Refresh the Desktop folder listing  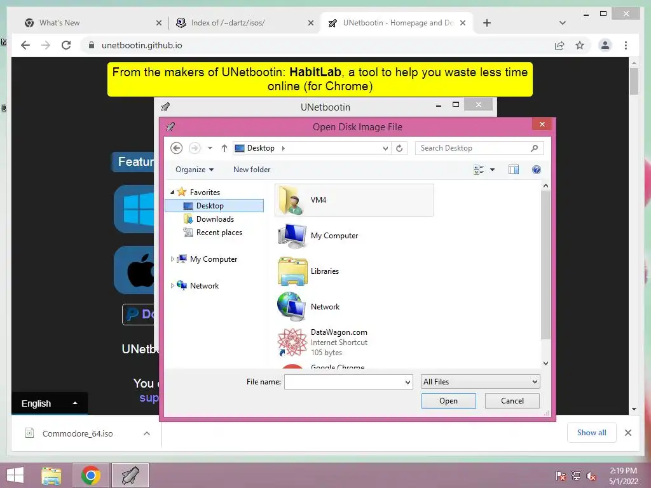click(399, 148)
